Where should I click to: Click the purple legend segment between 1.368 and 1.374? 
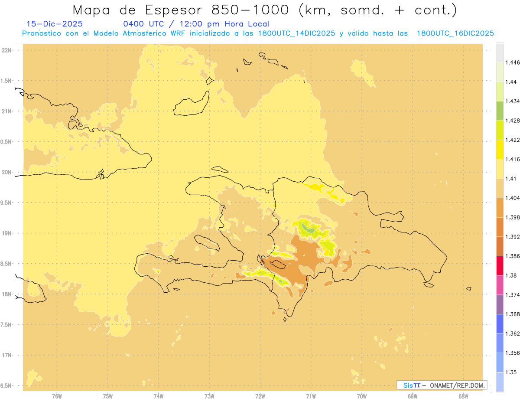point(500,304)
